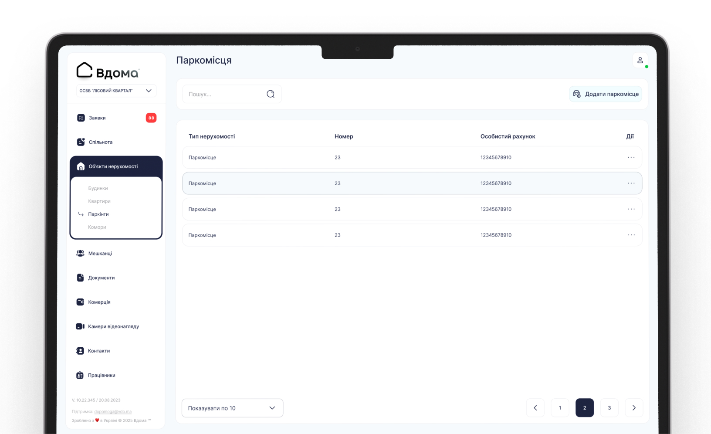Click the Комерція wallet icon
Screen dimensions: 711x434
point(80,302)
